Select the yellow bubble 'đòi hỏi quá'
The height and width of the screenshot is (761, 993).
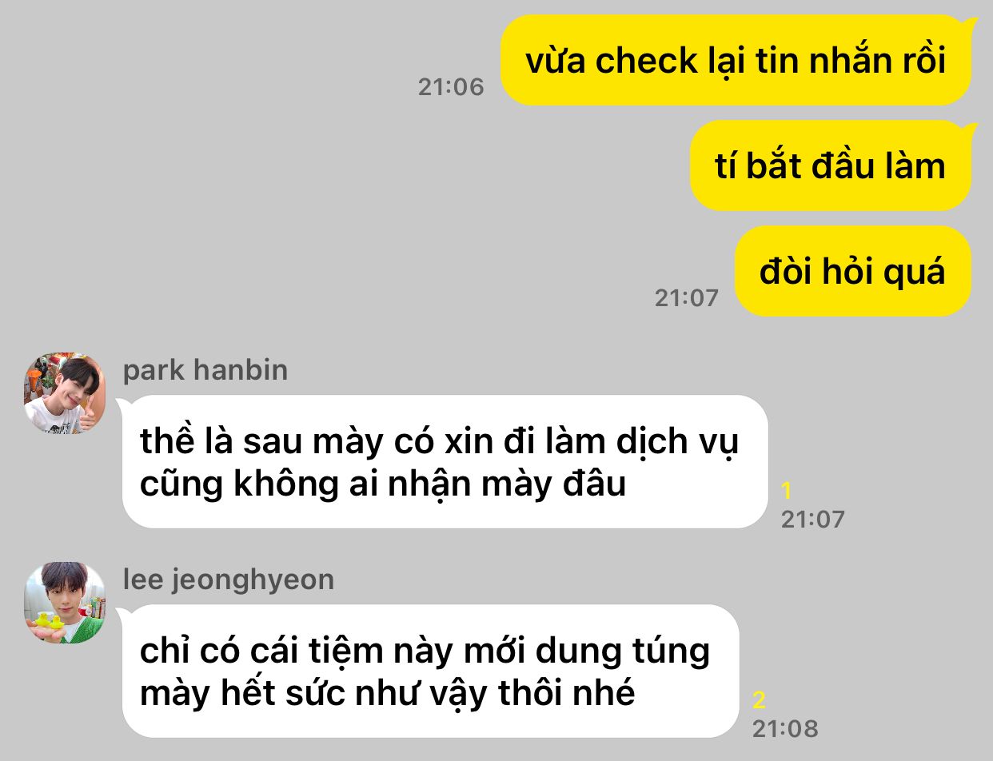pyautogui.click(x=853, y=271)
